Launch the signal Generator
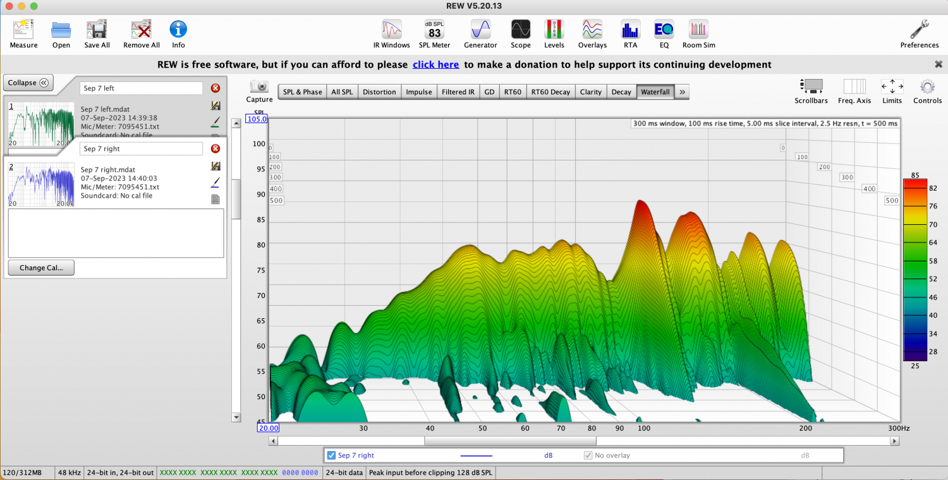 click(480, 34)
